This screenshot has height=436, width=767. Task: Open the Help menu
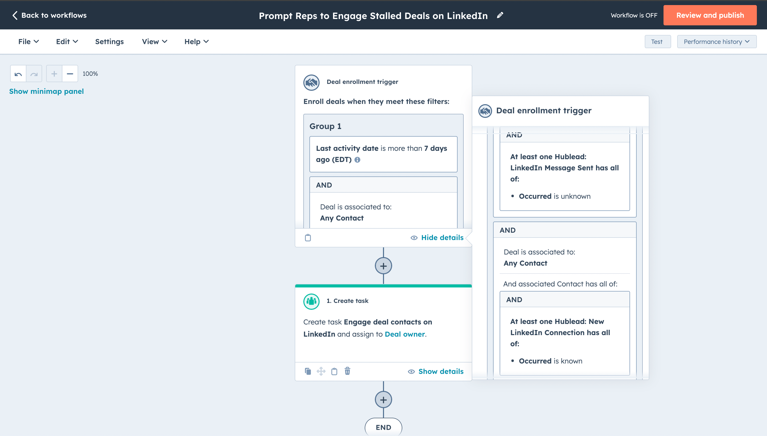click(196, 42)
